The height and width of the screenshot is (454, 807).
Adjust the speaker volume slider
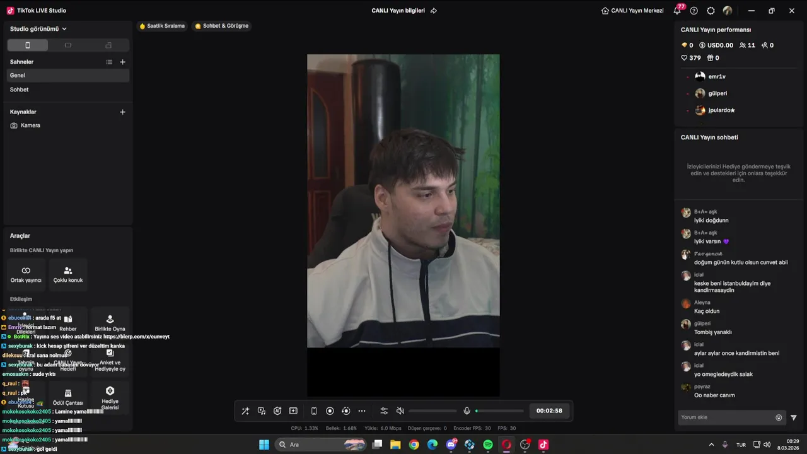[433, 411]
